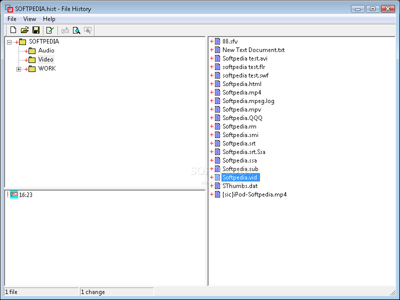Select the Video folder in tree
The height and width of the screenshot is (300, 400).
[x=46, y=59]
